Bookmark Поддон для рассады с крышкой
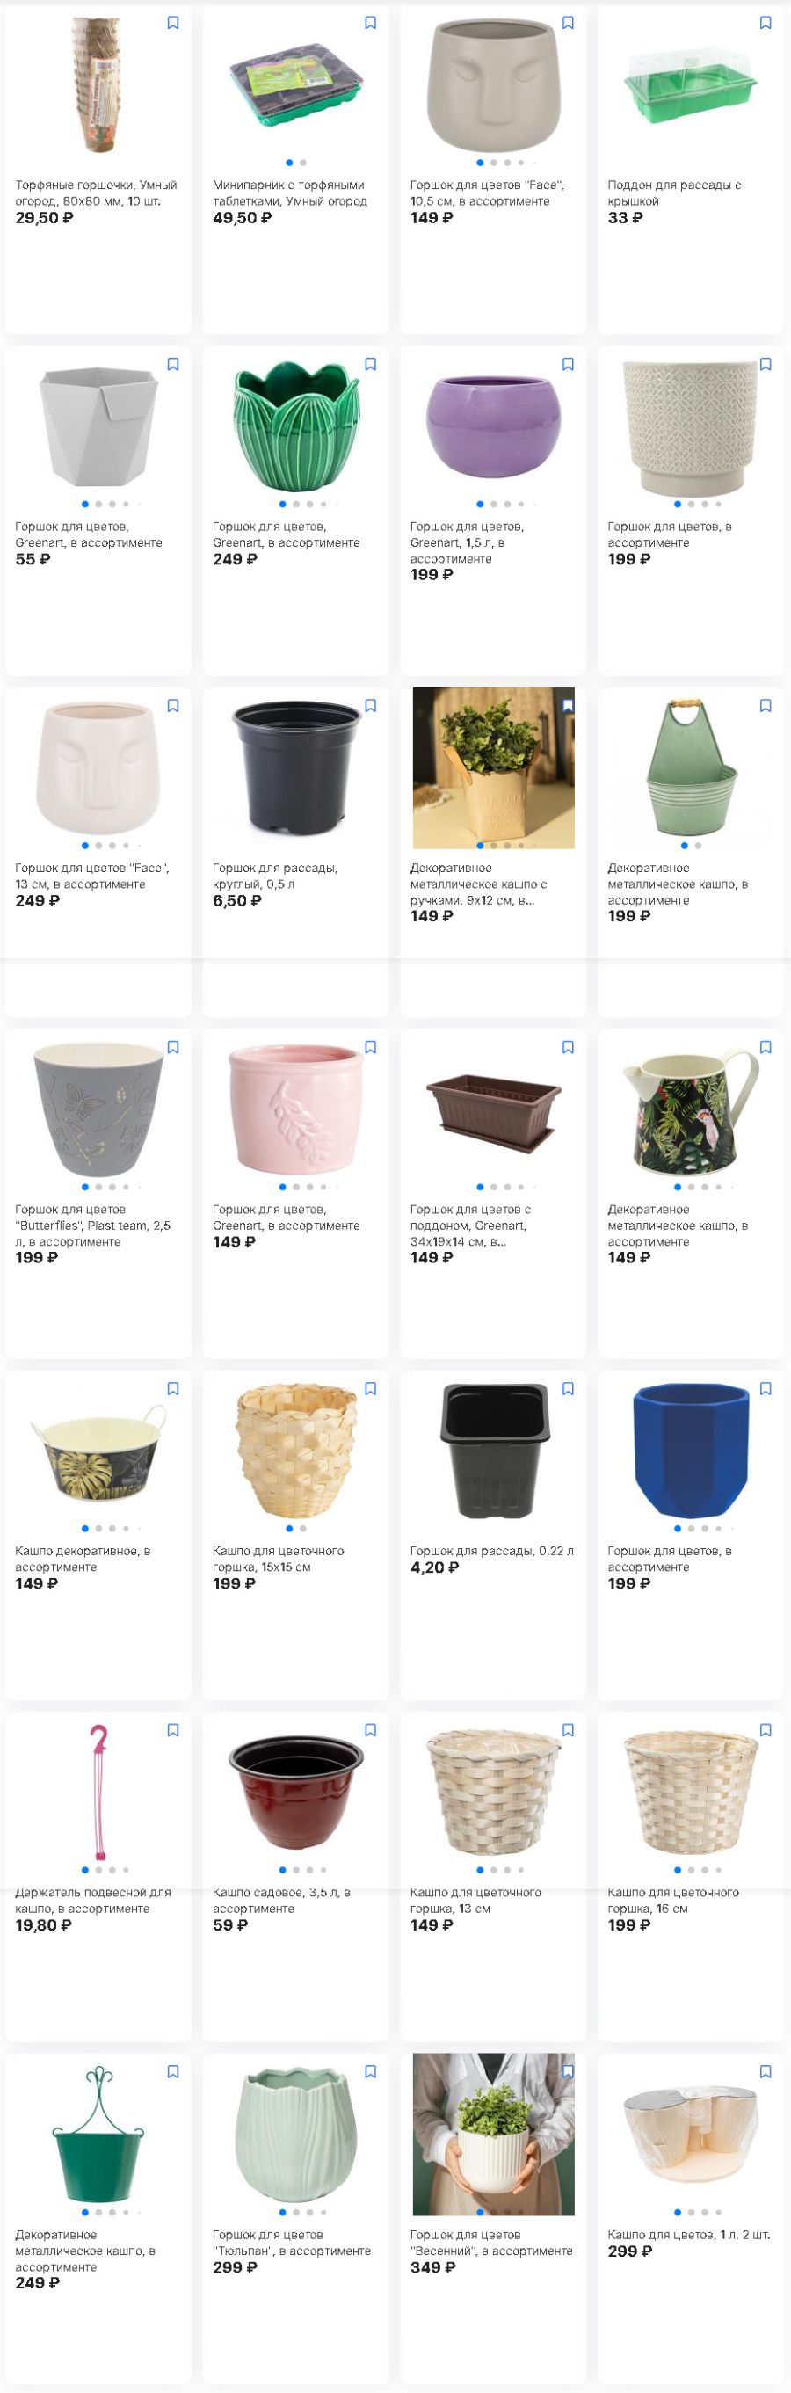The height and width of the screenshot is (2393, 791). [x=766, y=22]
